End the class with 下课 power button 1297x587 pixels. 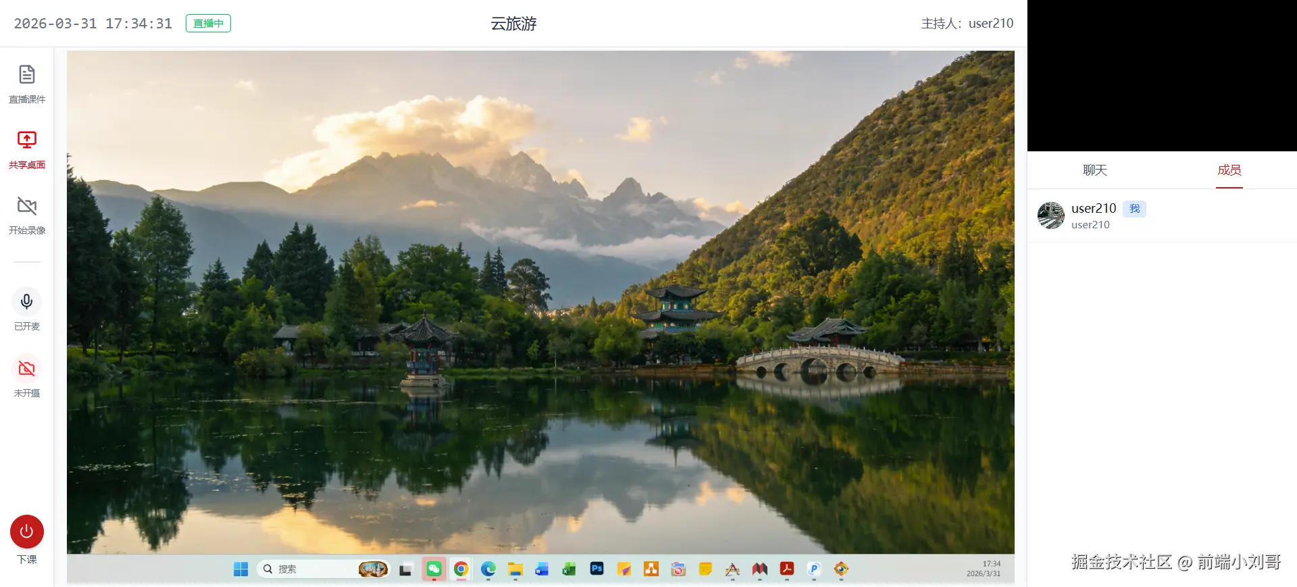point(27,532)
